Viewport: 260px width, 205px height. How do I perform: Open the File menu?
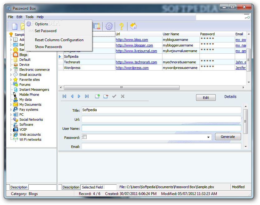(11, 17)
